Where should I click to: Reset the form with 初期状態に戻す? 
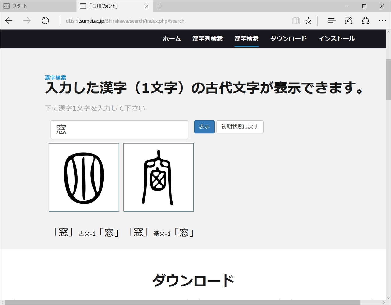click(240, 127)
